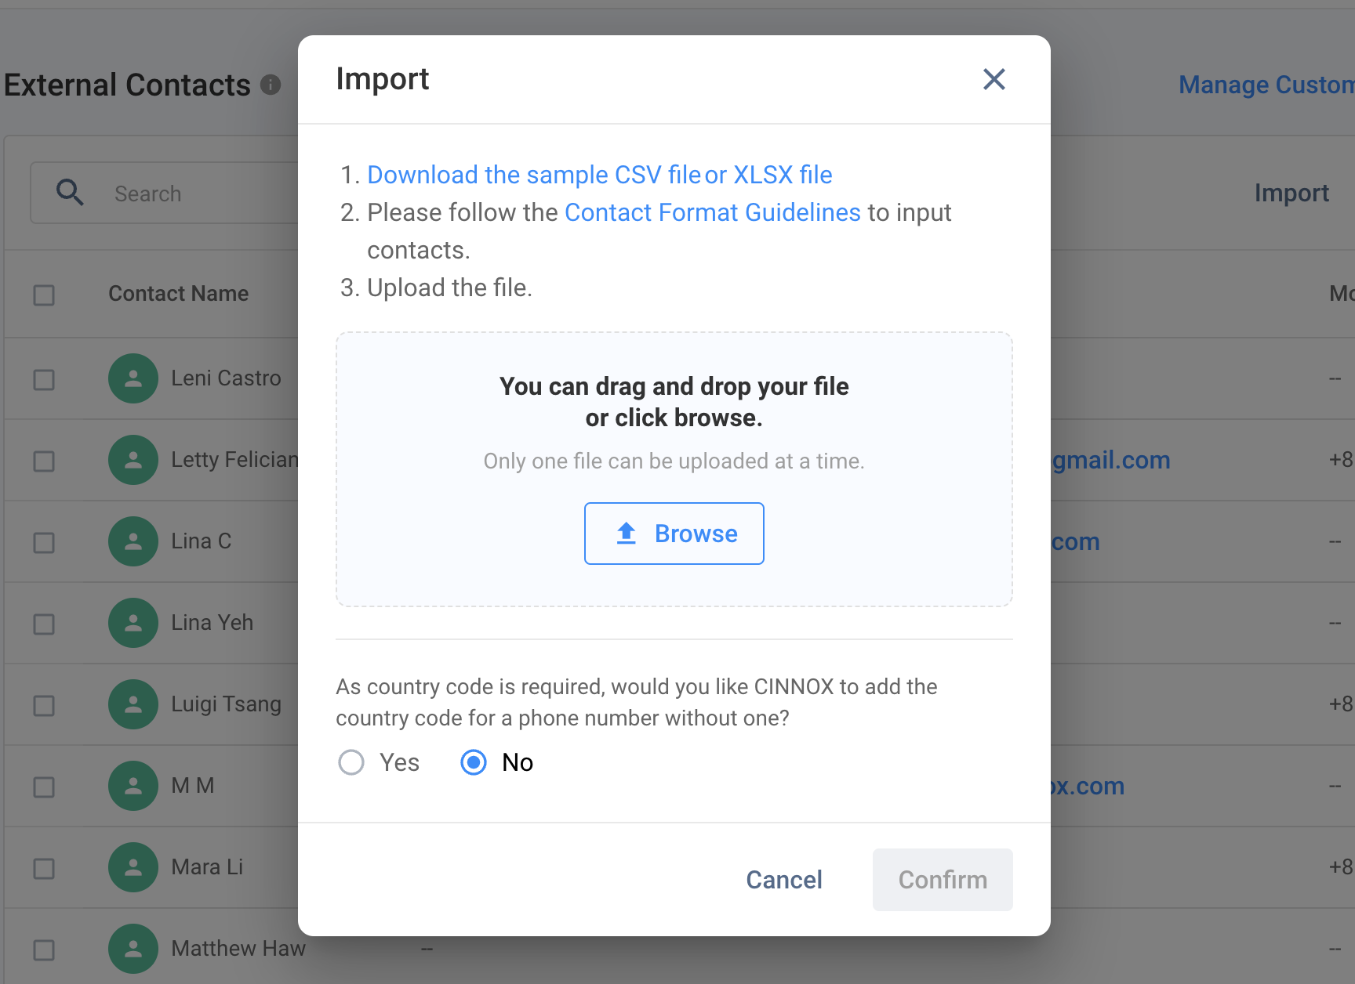This screenshot has width=1355, height=984.
Task: Click Luigi Tsang's avatar icon
Action: 133,704
